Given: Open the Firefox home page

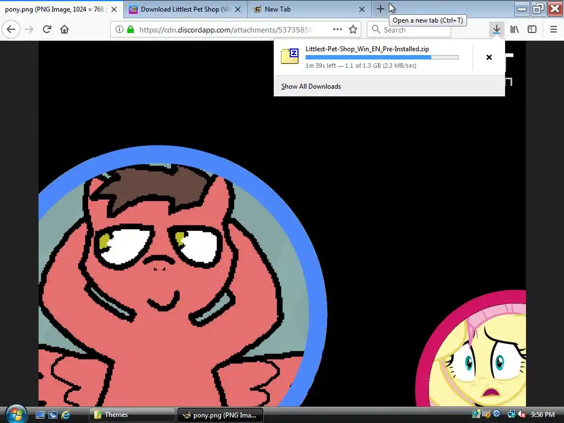Looking at the screenshot, I should pyautogui.click(x=64, y=29).
